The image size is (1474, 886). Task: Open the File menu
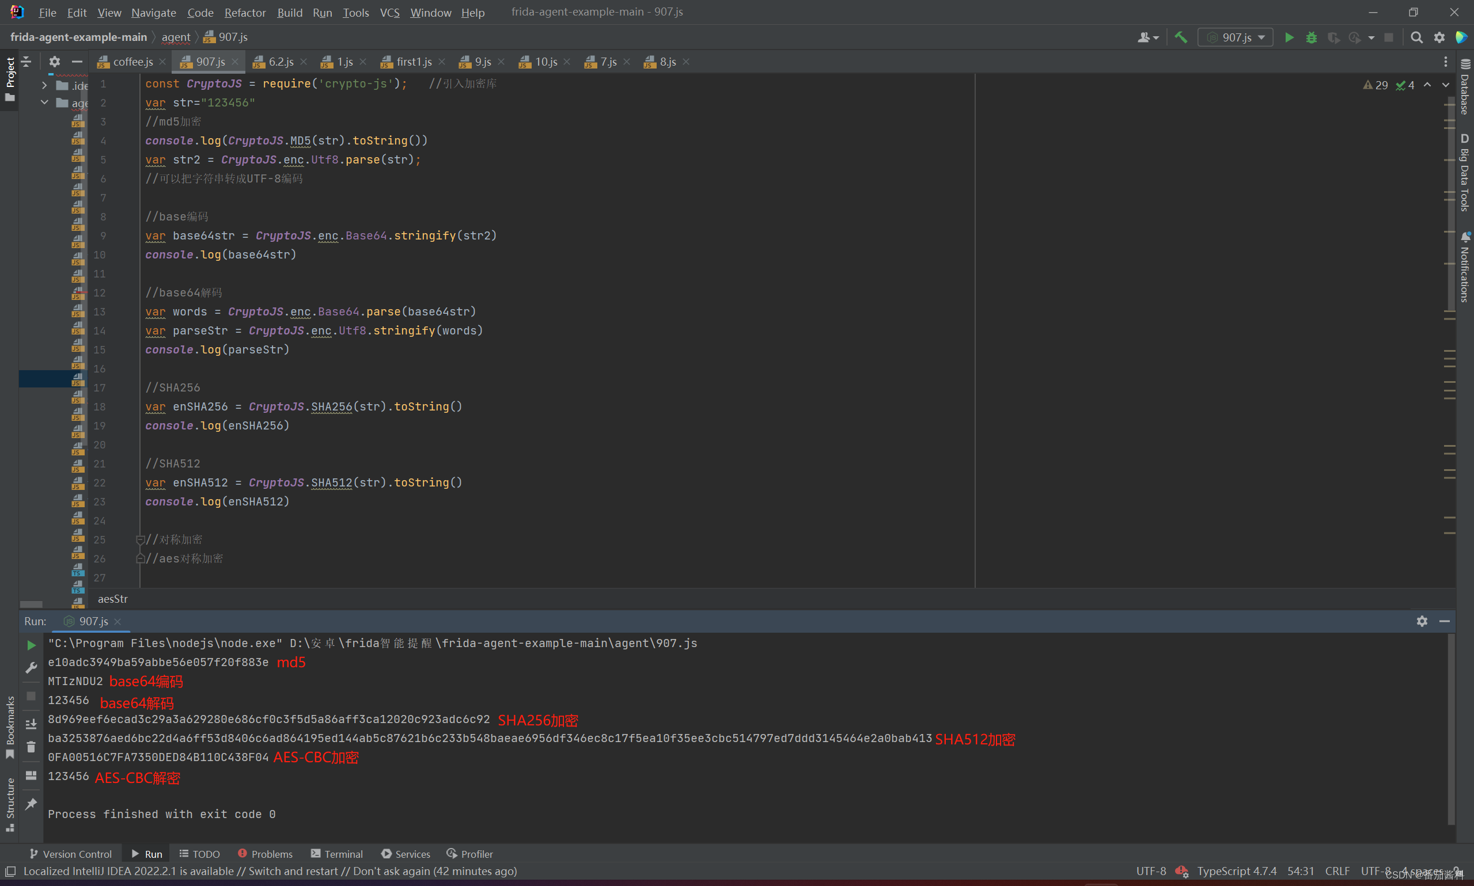tap(47, 13)
